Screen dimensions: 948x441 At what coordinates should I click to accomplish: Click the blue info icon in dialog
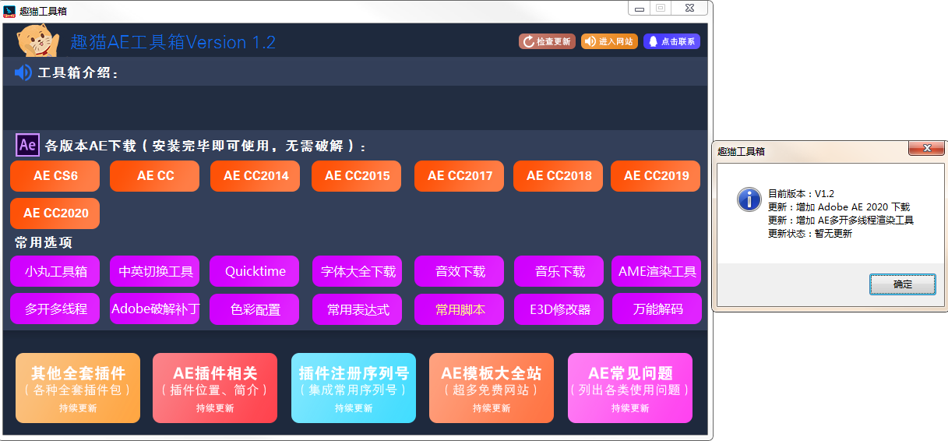click(749, 199)
